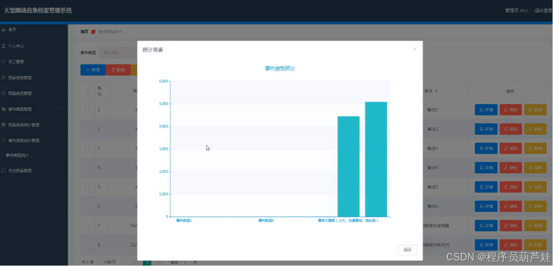Click the person icon beside 个人中心
The width and height of the screenshot is (553, 266).
(x=4, y=46)
